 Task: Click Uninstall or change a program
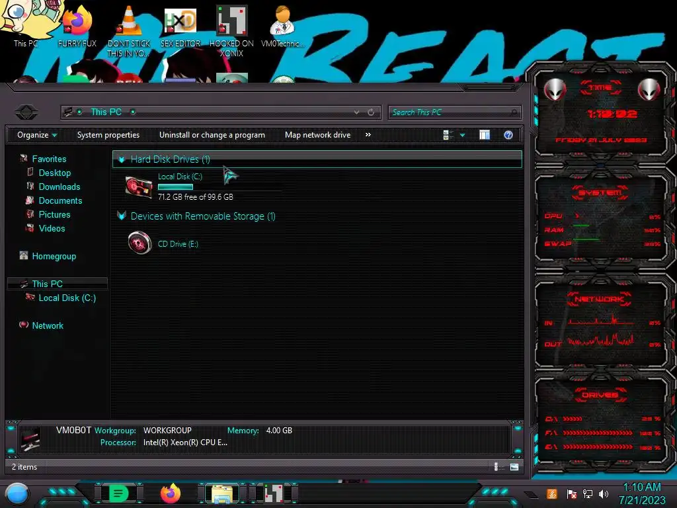click(212, 135)
